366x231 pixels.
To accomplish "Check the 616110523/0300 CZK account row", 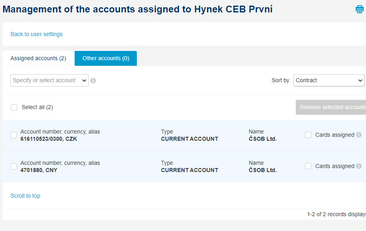I will point(14,135).
